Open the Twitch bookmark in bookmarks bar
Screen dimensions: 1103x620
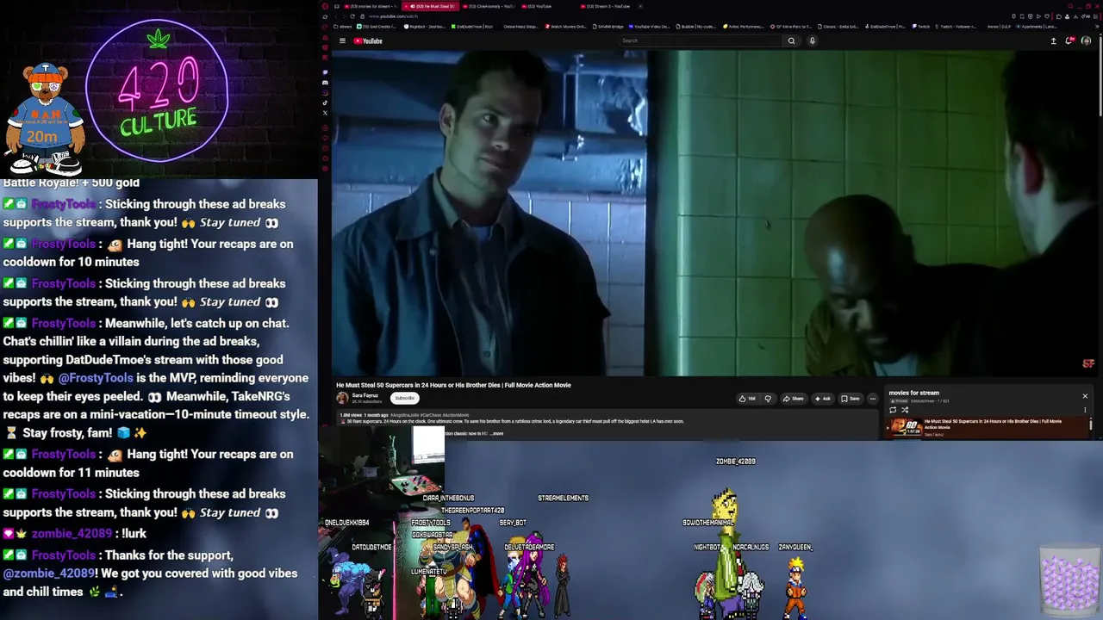922,27
